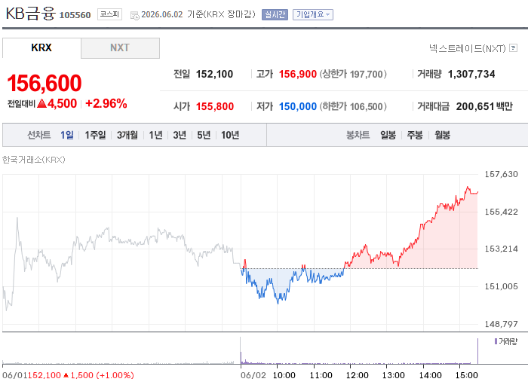
Task: Select the 1주일 line chart period
Action: click(95, 135)
